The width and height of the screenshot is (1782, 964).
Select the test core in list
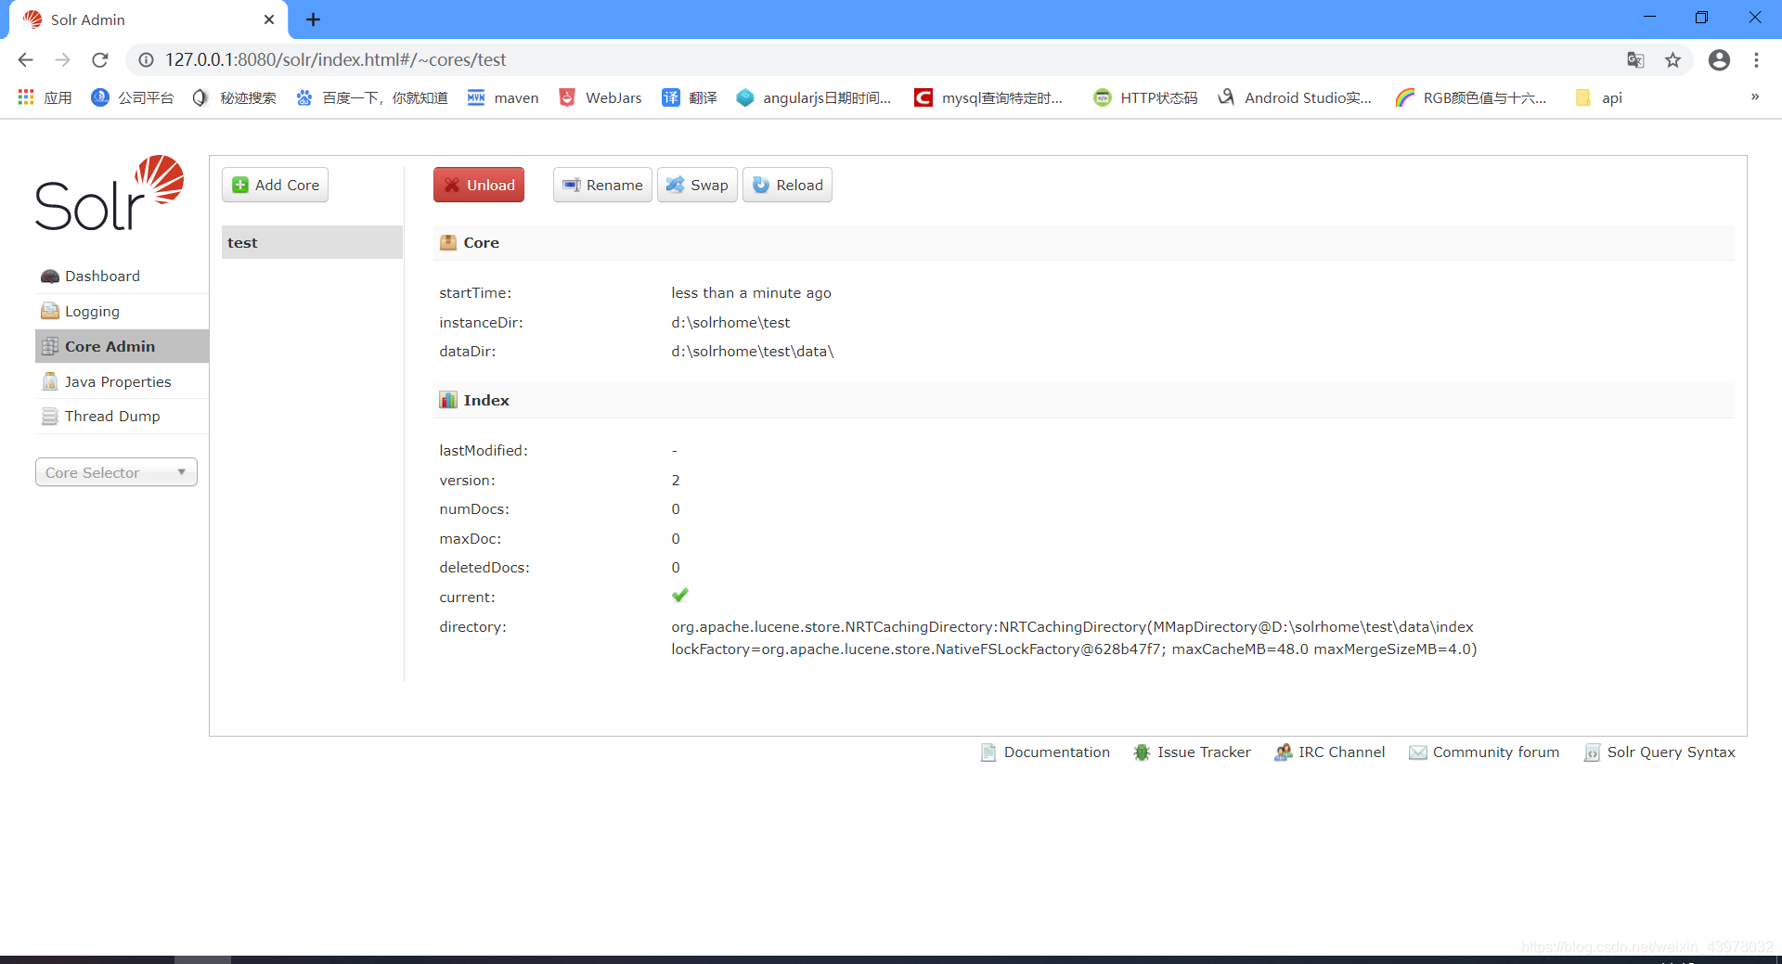312,242
